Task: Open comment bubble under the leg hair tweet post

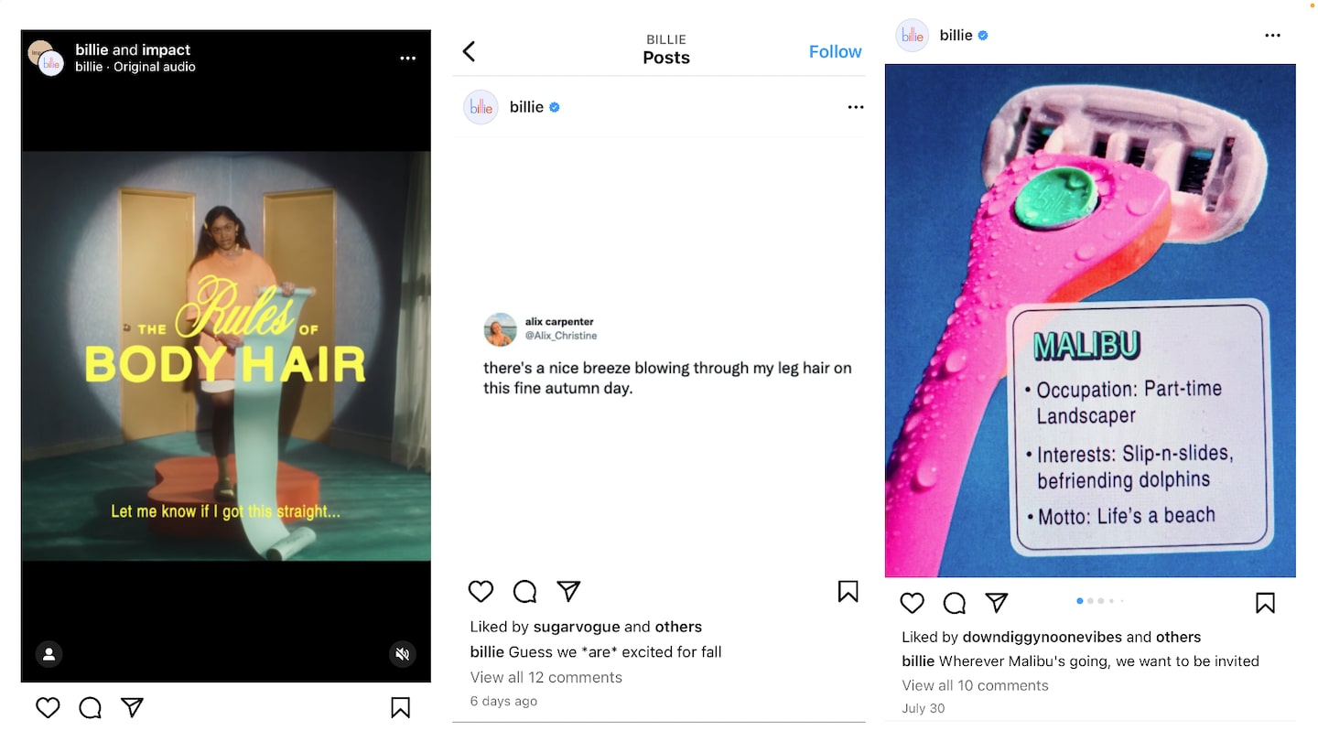Action: point(524,592)
